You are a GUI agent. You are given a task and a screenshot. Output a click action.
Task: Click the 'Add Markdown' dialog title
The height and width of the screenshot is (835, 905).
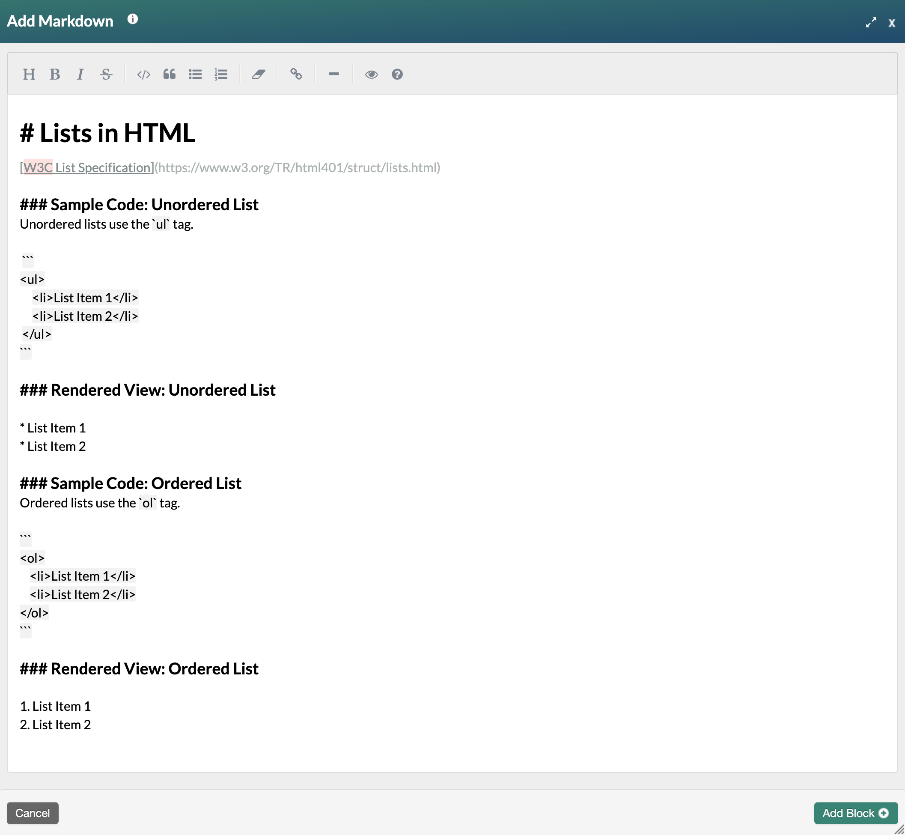pyautogui.click(x=60, y=21)
